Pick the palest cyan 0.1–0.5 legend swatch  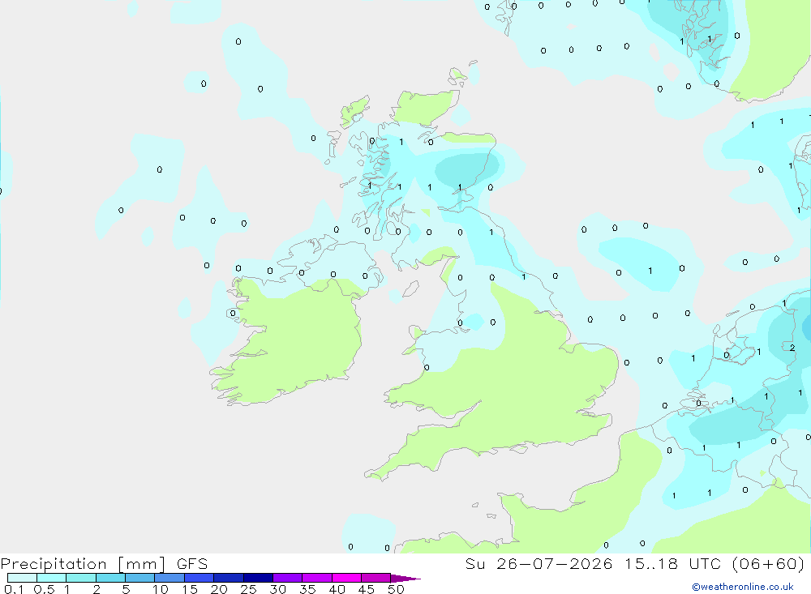coord(22,578)
